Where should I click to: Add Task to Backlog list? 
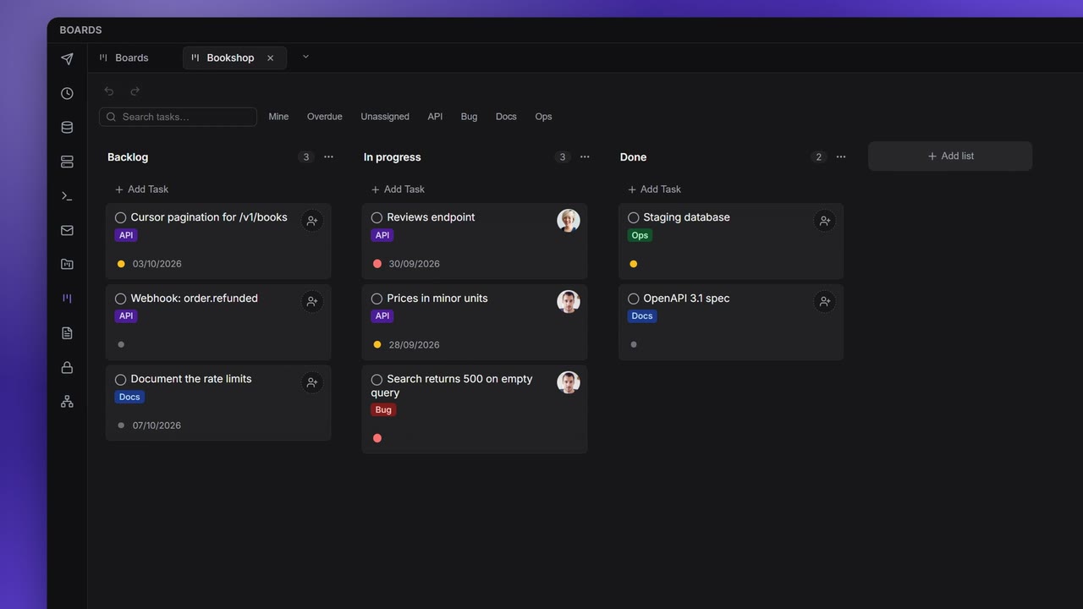pyautogui.click(x=141, y=189)
